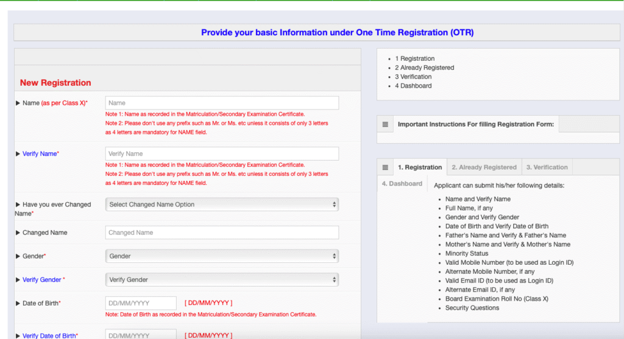Image resolution: width=624 pixels, height=339 pixels.
Task: Click '1 Registration' in the top list
Action: (x=414, y=58)
